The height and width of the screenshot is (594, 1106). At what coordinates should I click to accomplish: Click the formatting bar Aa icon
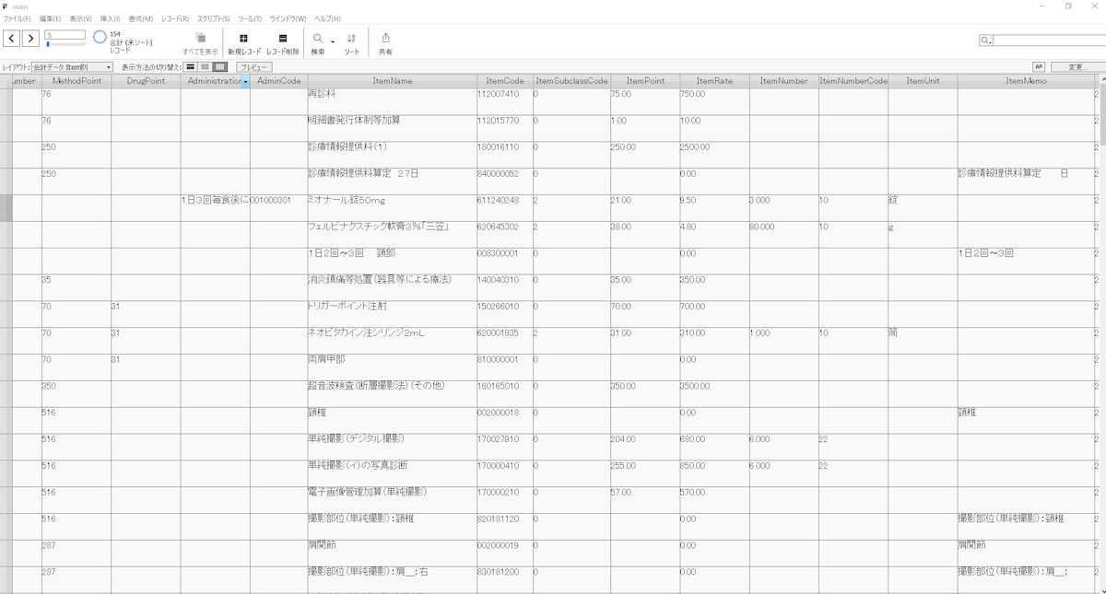tap(1039, 67)
